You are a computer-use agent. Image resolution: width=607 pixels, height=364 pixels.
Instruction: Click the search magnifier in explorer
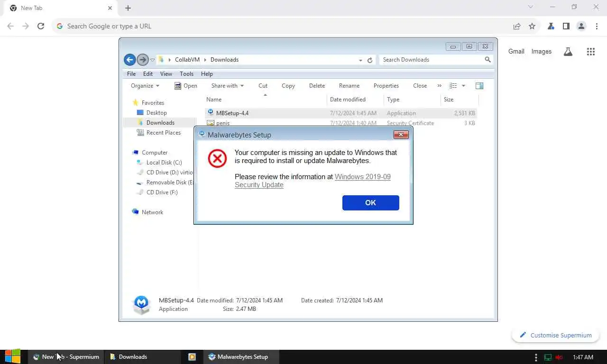(x=488, y=60)
